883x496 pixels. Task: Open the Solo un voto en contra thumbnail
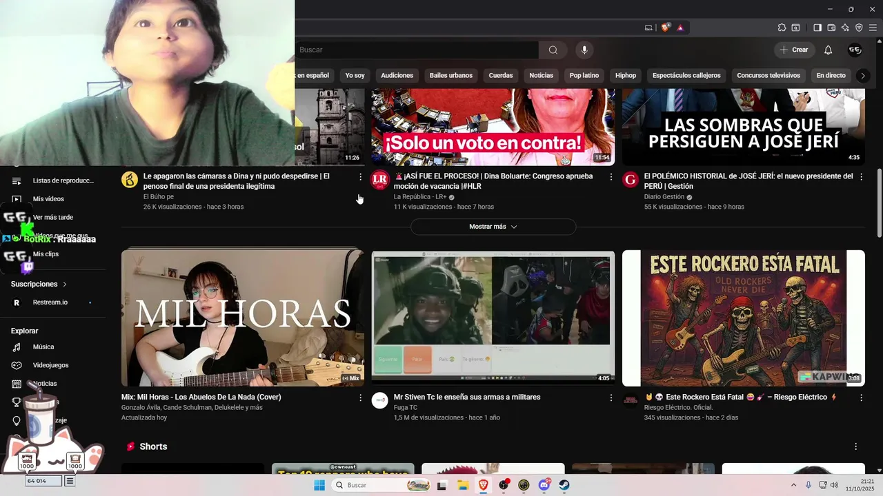click(493, 127)
